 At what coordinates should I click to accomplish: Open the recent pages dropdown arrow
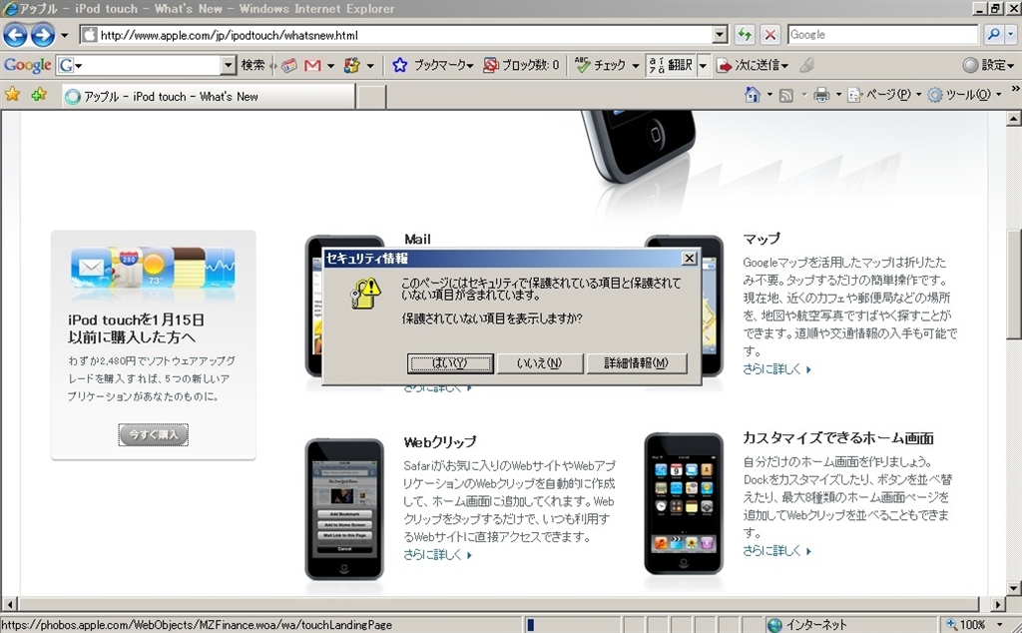(x=64, y=35)
